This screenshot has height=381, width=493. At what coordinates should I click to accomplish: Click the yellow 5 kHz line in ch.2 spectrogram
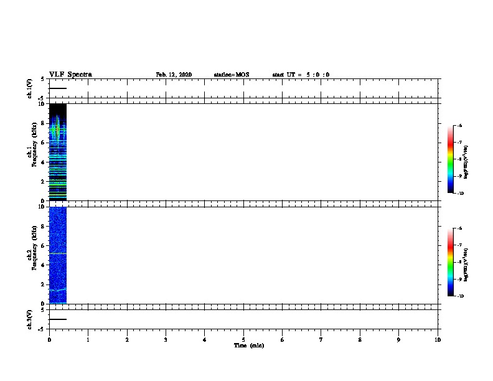pyautogui.click(x=58, y=253)
